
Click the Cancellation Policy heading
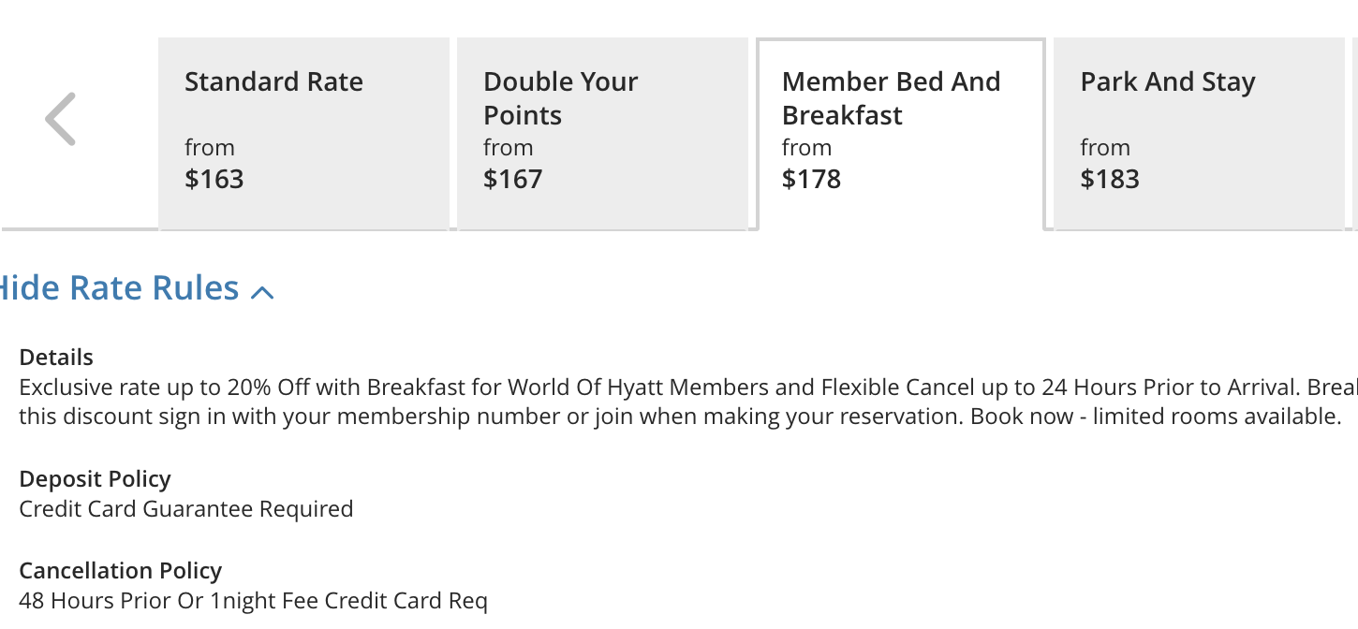121,570
